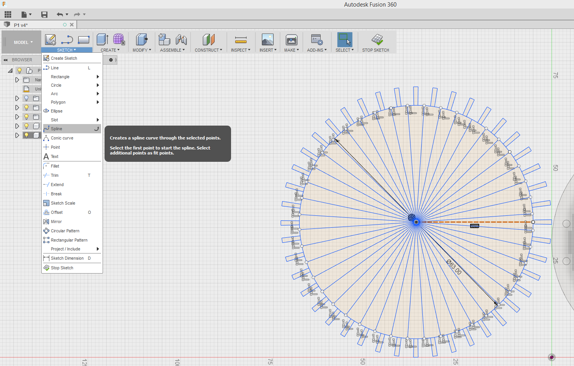Screen dimensions: 574x366
Task: Open the CREATE dropdown menu
Action: pos(110,50)
